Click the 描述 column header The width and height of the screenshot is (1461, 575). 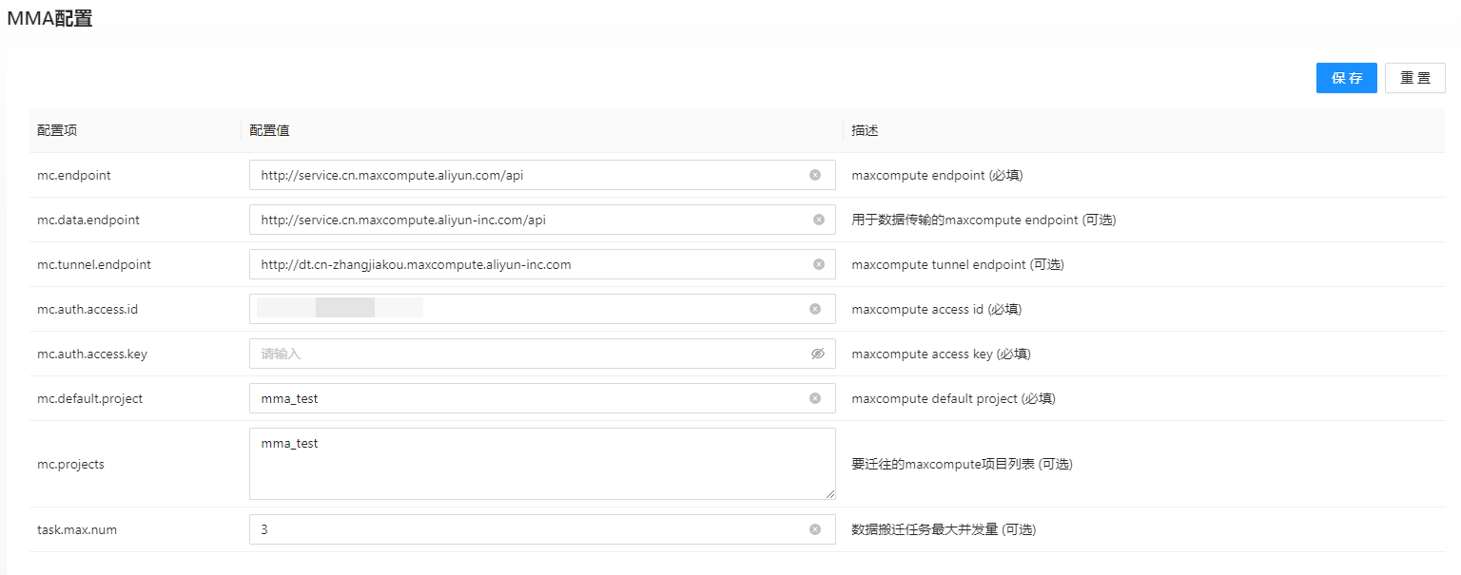click(864, 130)
